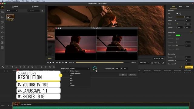Click the microphone voice-over icon in the timeline toolbar
This screenshot has width=194, height=109.
42,67
